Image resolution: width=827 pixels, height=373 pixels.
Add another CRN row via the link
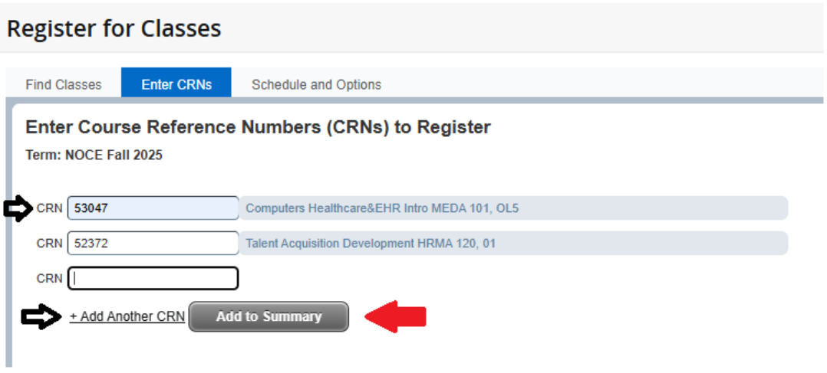(x=127, y=317)
